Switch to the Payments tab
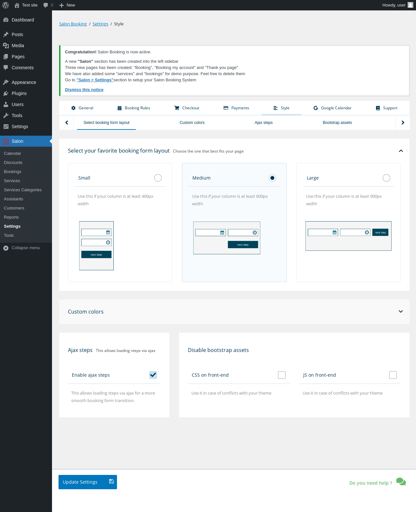Viewport: 416px width, 512px height. 236,108
